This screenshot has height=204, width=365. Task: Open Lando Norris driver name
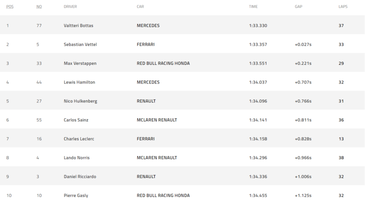pyautogui.click(x=77, y=157)
